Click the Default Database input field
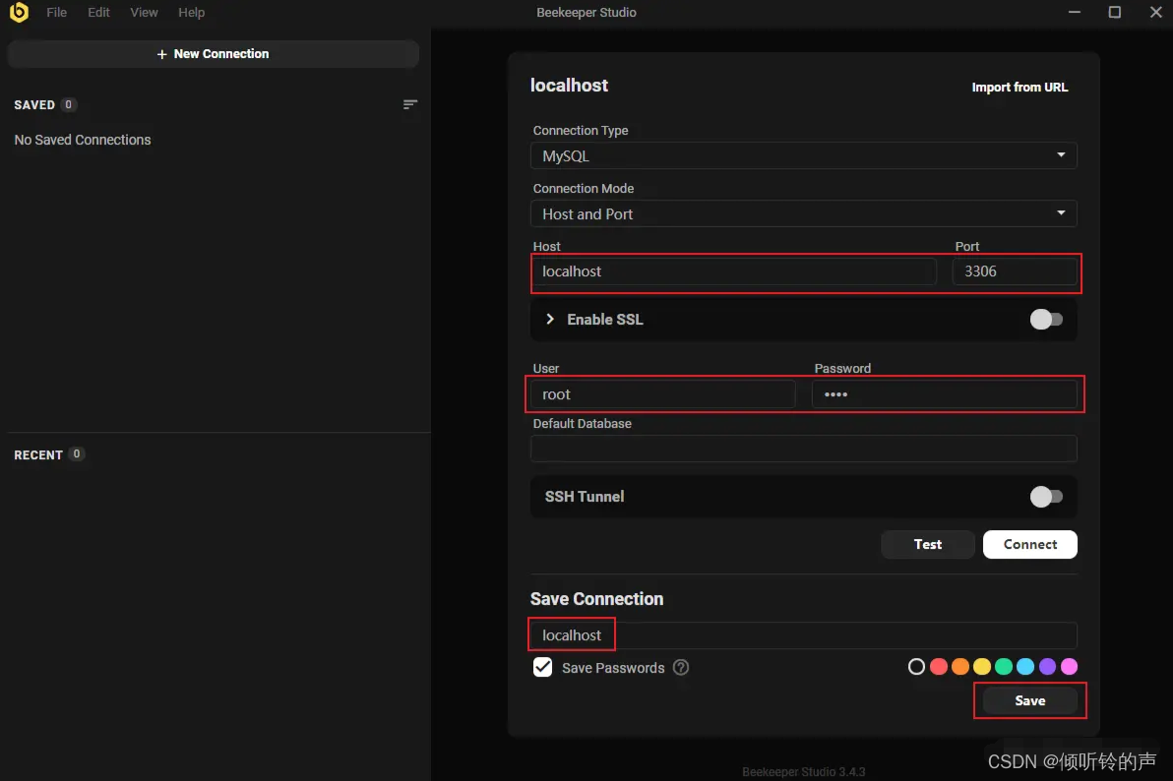 pos(803,449)
